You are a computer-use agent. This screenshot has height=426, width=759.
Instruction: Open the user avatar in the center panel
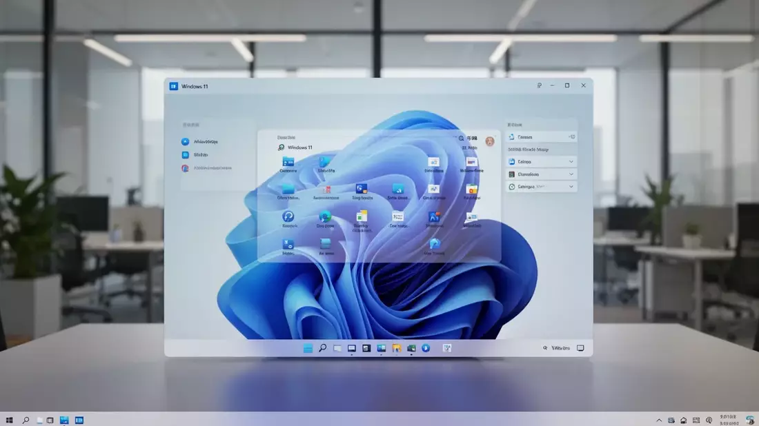tap(490, 141)
